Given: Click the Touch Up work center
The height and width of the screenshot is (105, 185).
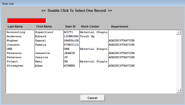Looking at the screenshot, I should click(x=87, y=36).
